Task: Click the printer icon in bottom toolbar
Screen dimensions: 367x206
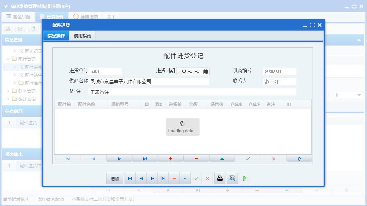Action: tap(220, 178)
